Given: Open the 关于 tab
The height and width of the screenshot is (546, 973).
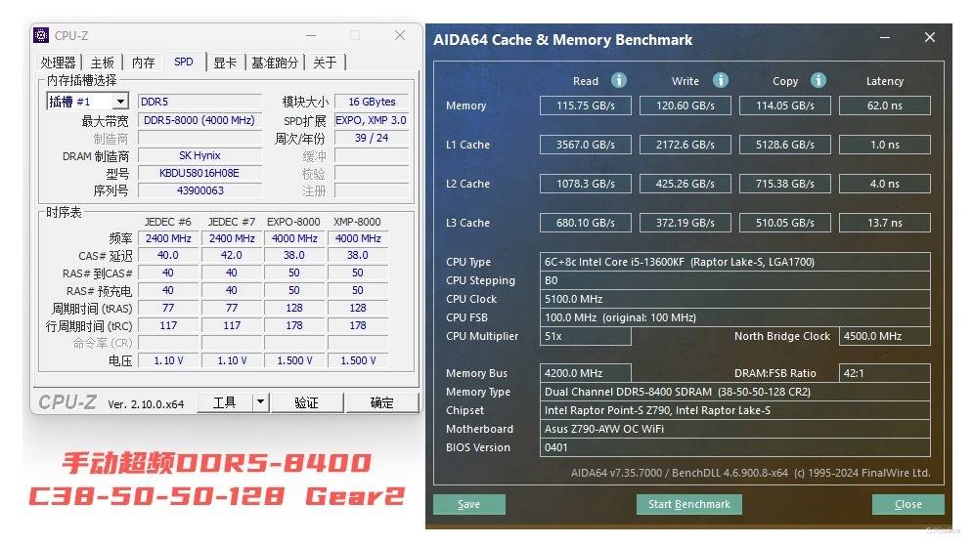Looking at the screenshot, I should pyautogui.click(x=325, y=63).
